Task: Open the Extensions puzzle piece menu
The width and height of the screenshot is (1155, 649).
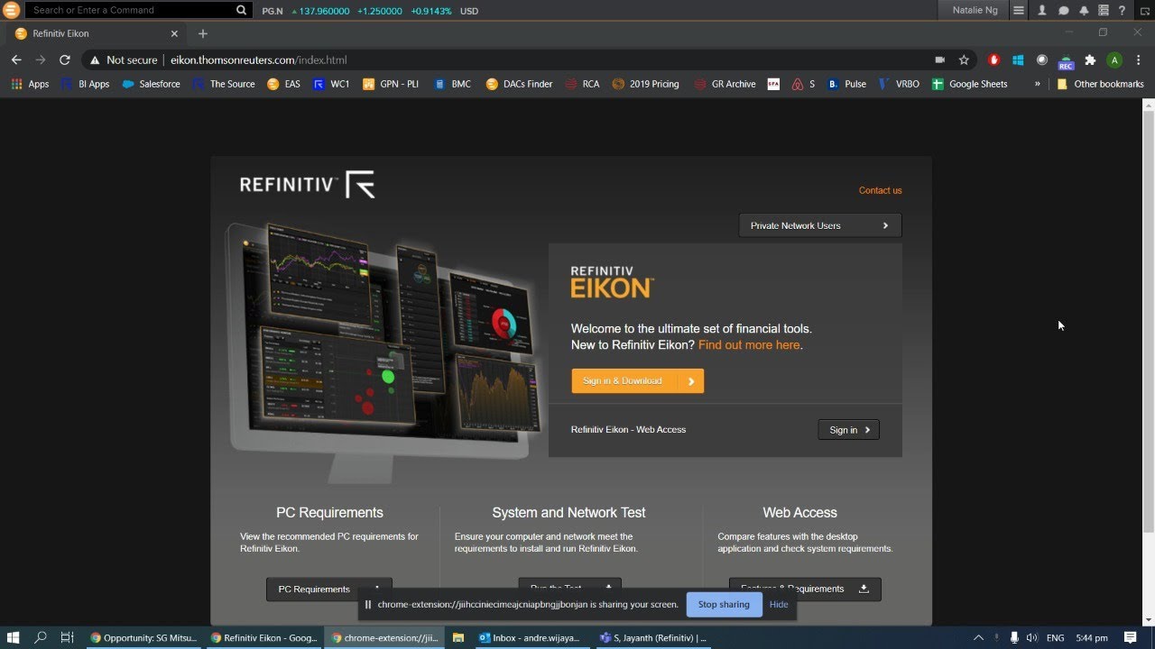Action: pos(1090,59)
